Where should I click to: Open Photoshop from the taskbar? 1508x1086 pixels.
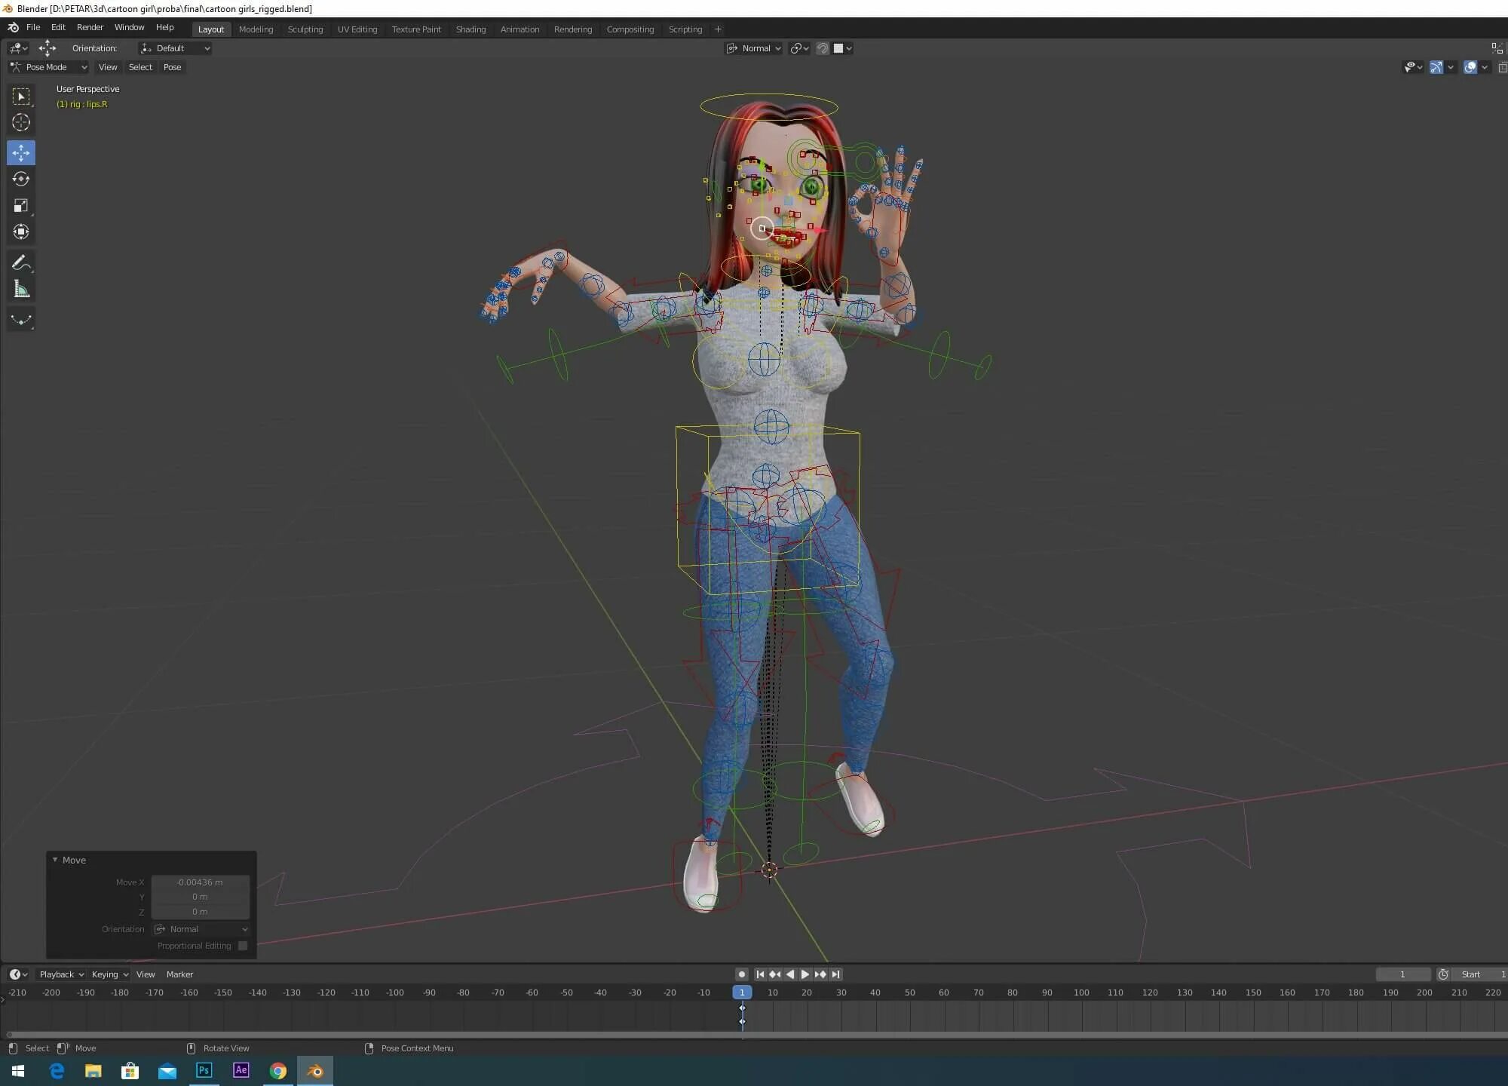(x=204, y=1070)
